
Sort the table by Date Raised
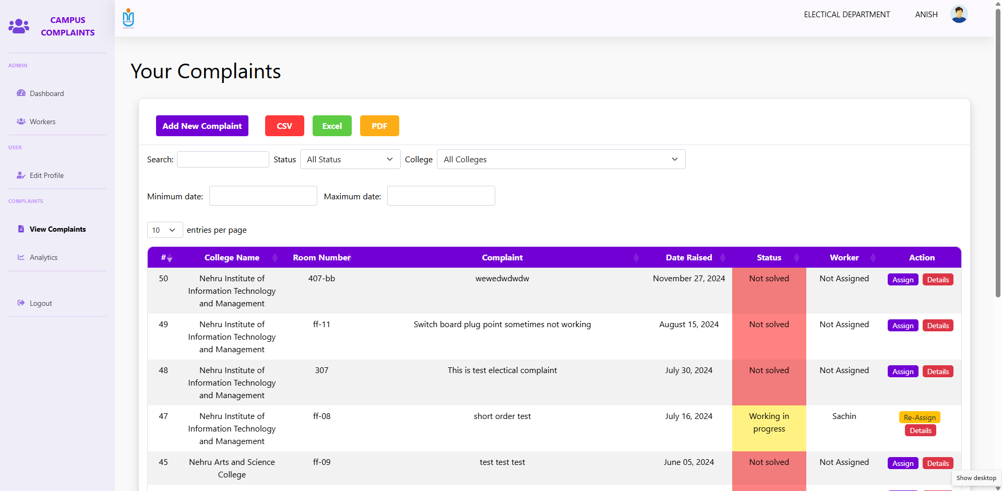click(x=689, y=257)
